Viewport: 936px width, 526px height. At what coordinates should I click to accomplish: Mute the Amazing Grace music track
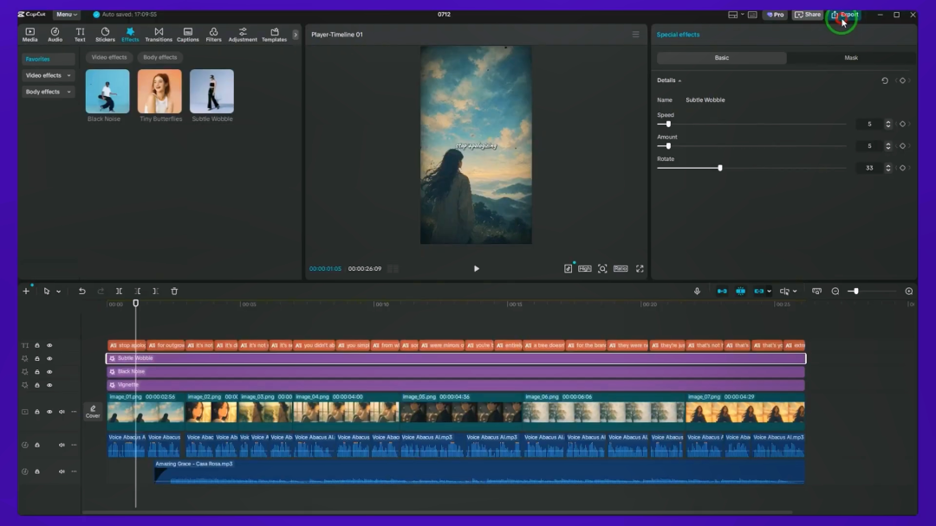pyautogui.click(x=62, y=471)
